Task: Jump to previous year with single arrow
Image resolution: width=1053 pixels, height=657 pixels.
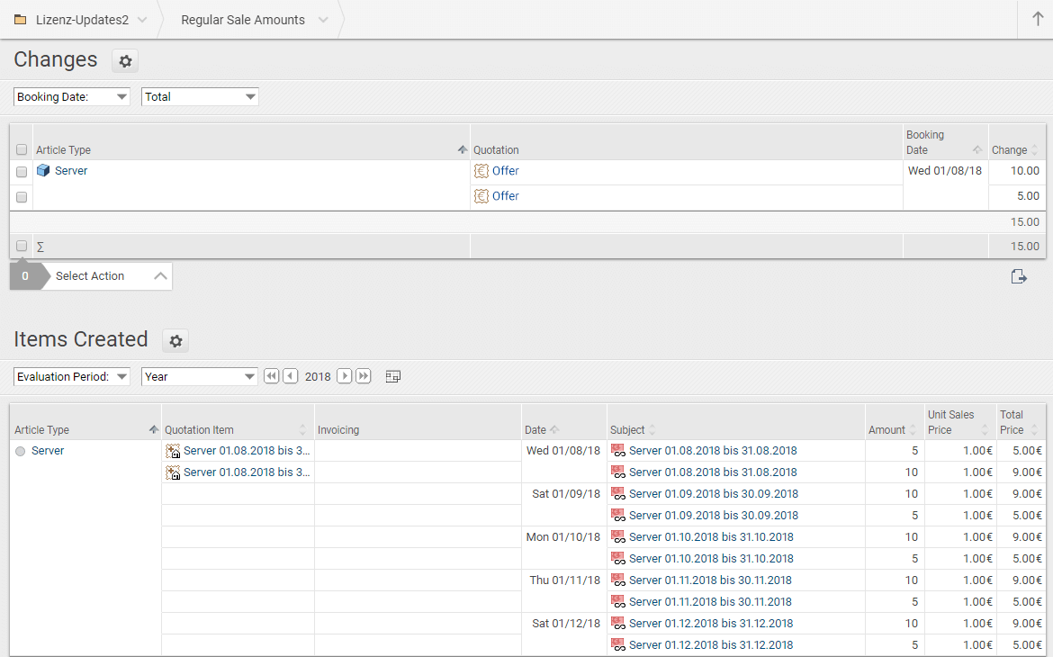Action: [x=290, y=376]
